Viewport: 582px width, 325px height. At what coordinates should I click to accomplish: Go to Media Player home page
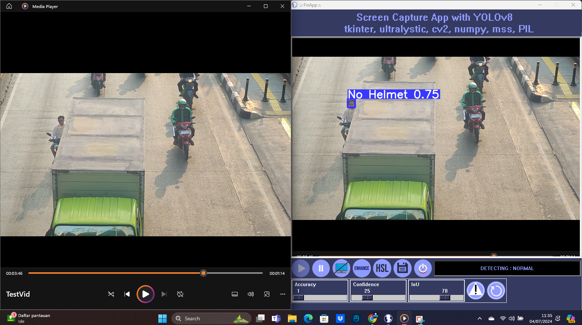tap(9, 6)
